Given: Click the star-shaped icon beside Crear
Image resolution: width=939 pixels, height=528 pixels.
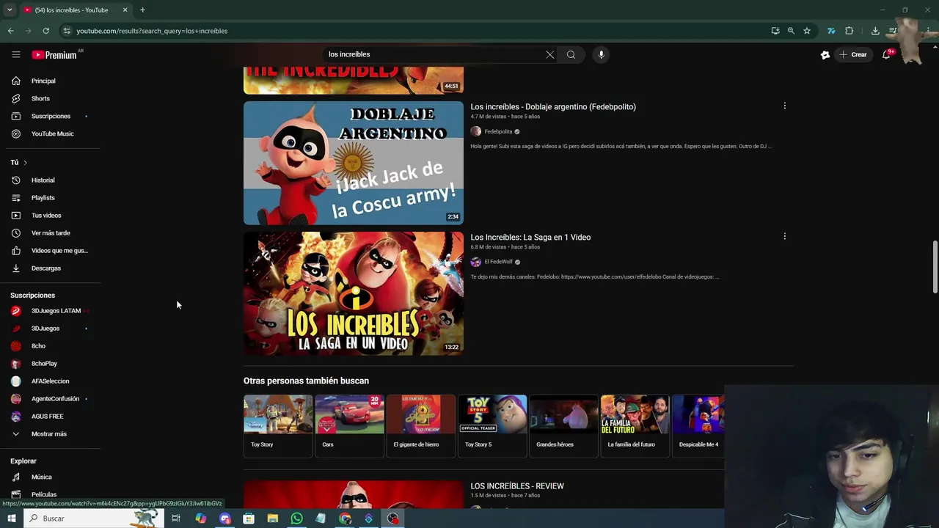Looking at the screenshot, I should [x=825, y=54].
